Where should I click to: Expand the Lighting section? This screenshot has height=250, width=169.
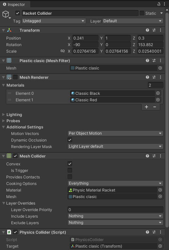(x=3, y=114)
